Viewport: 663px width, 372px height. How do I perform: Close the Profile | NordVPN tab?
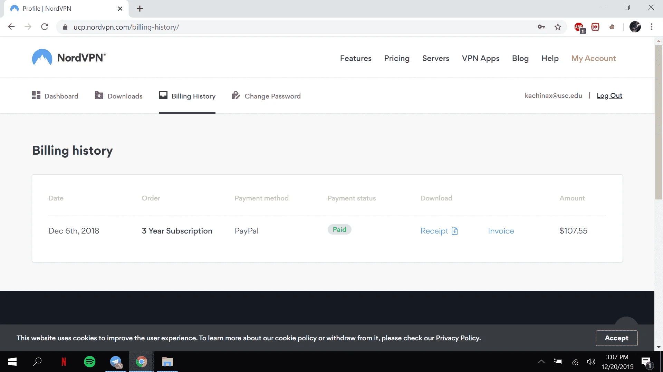(120, 9)
